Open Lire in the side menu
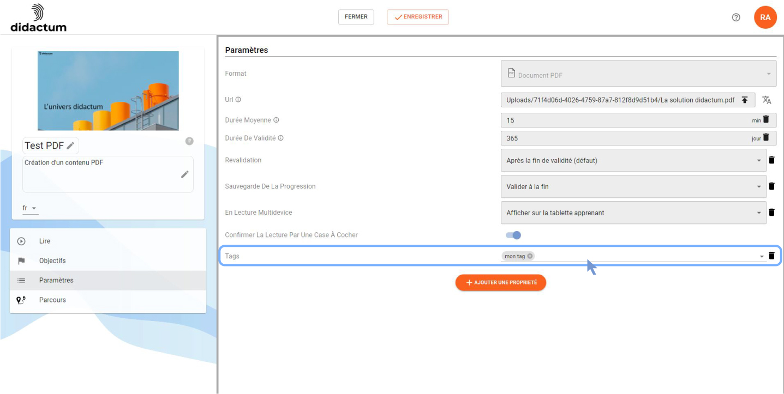This screenshot has width=784, height=394. [108, 241]
